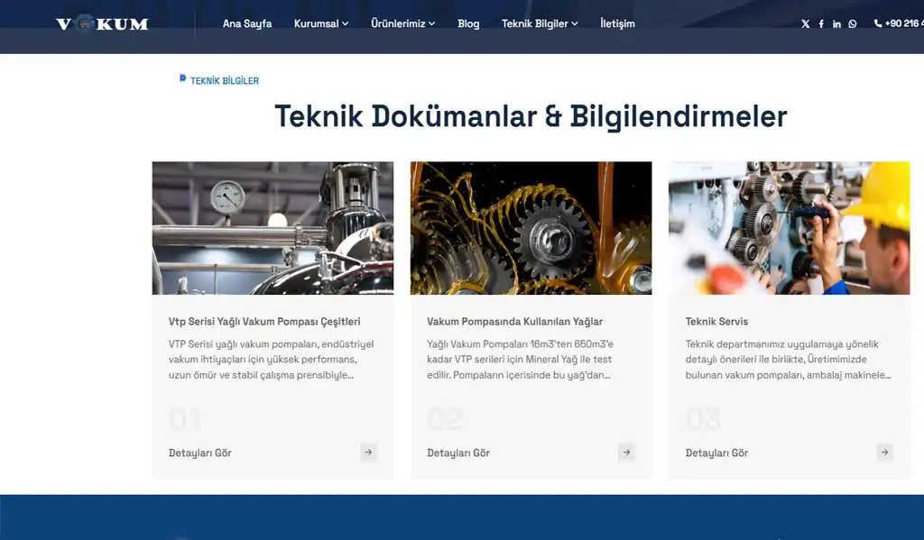924x540 pixels.
Task: Expand the Teknik Bilgiler dropdown
Action: [538, 23]
